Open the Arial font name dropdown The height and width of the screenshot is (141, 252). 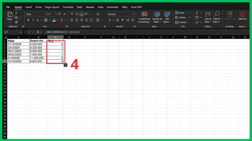click(x=46, y=14)
